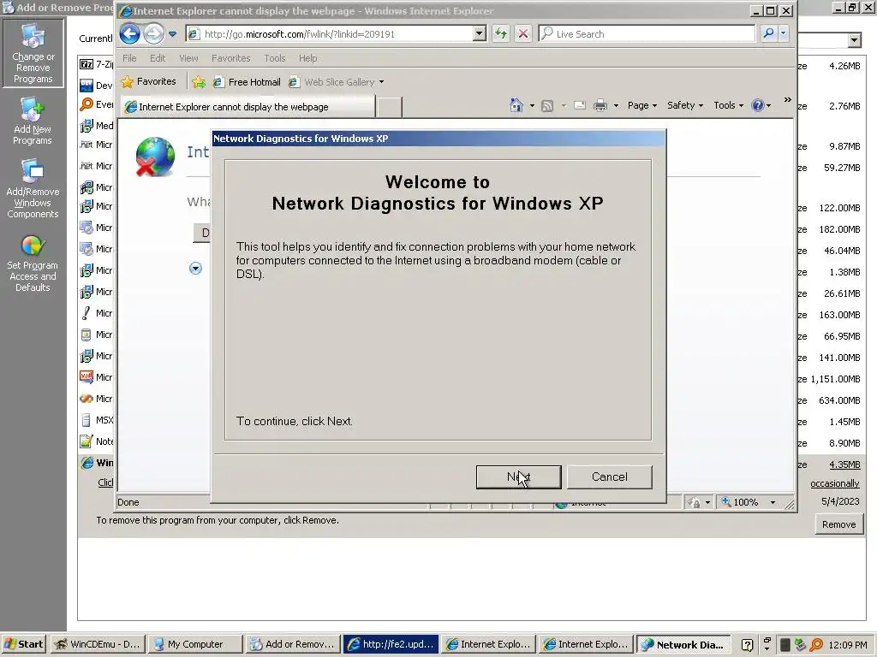The image size is (877, 657).
Task: Switch to Add or Remove Programs taskbar button
Action: pos(293,644)
